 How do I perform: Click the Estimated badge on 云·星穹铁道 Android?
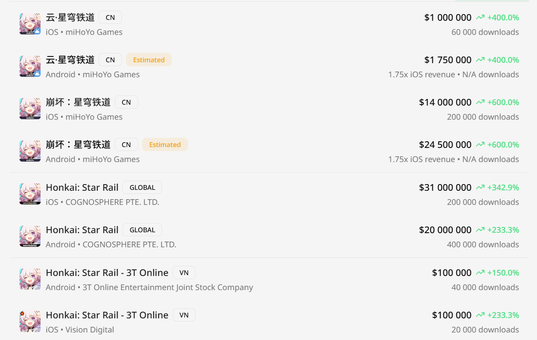[x=149, y=60]
